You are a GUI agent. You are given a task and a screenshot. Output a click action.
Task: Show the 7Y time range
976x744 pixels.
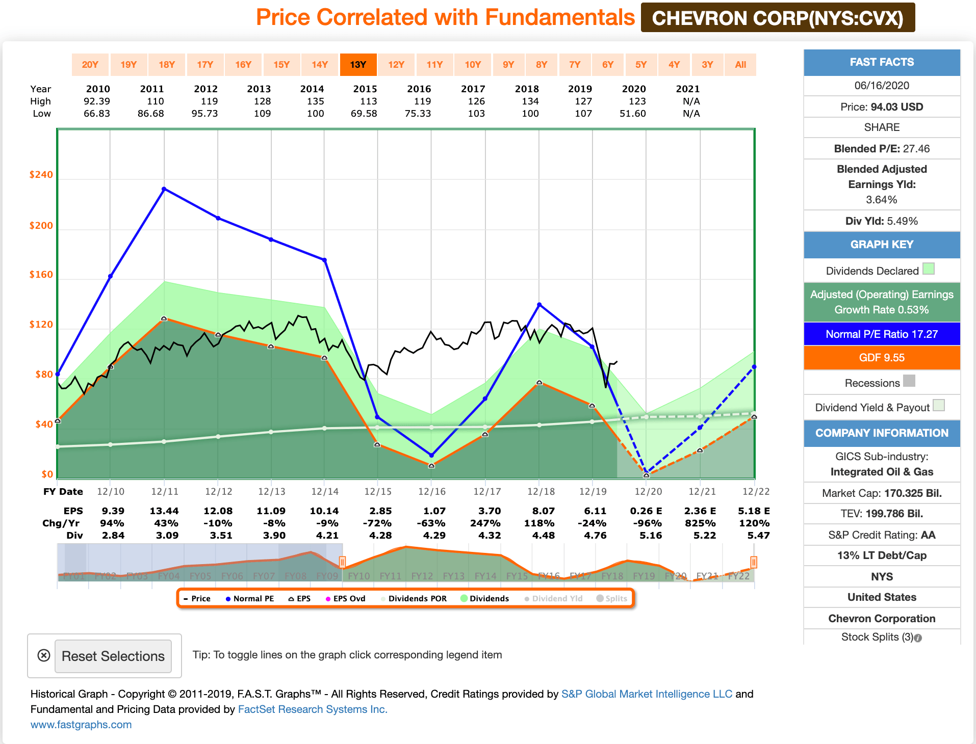point(575,65)
